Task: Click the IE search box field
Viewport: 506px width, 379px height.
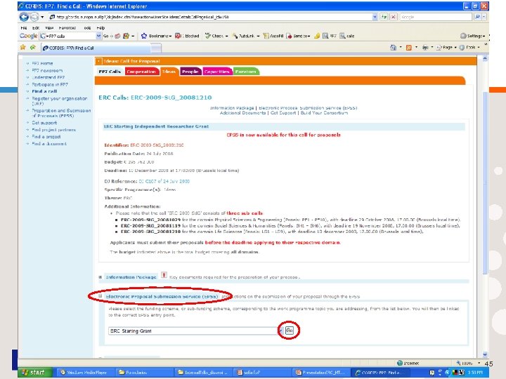Action: 436,17
